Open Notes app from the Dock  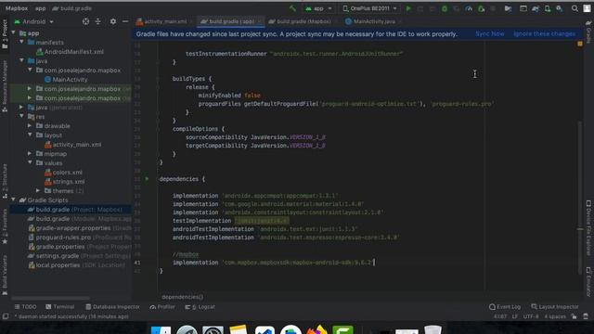tap(239, 329)
